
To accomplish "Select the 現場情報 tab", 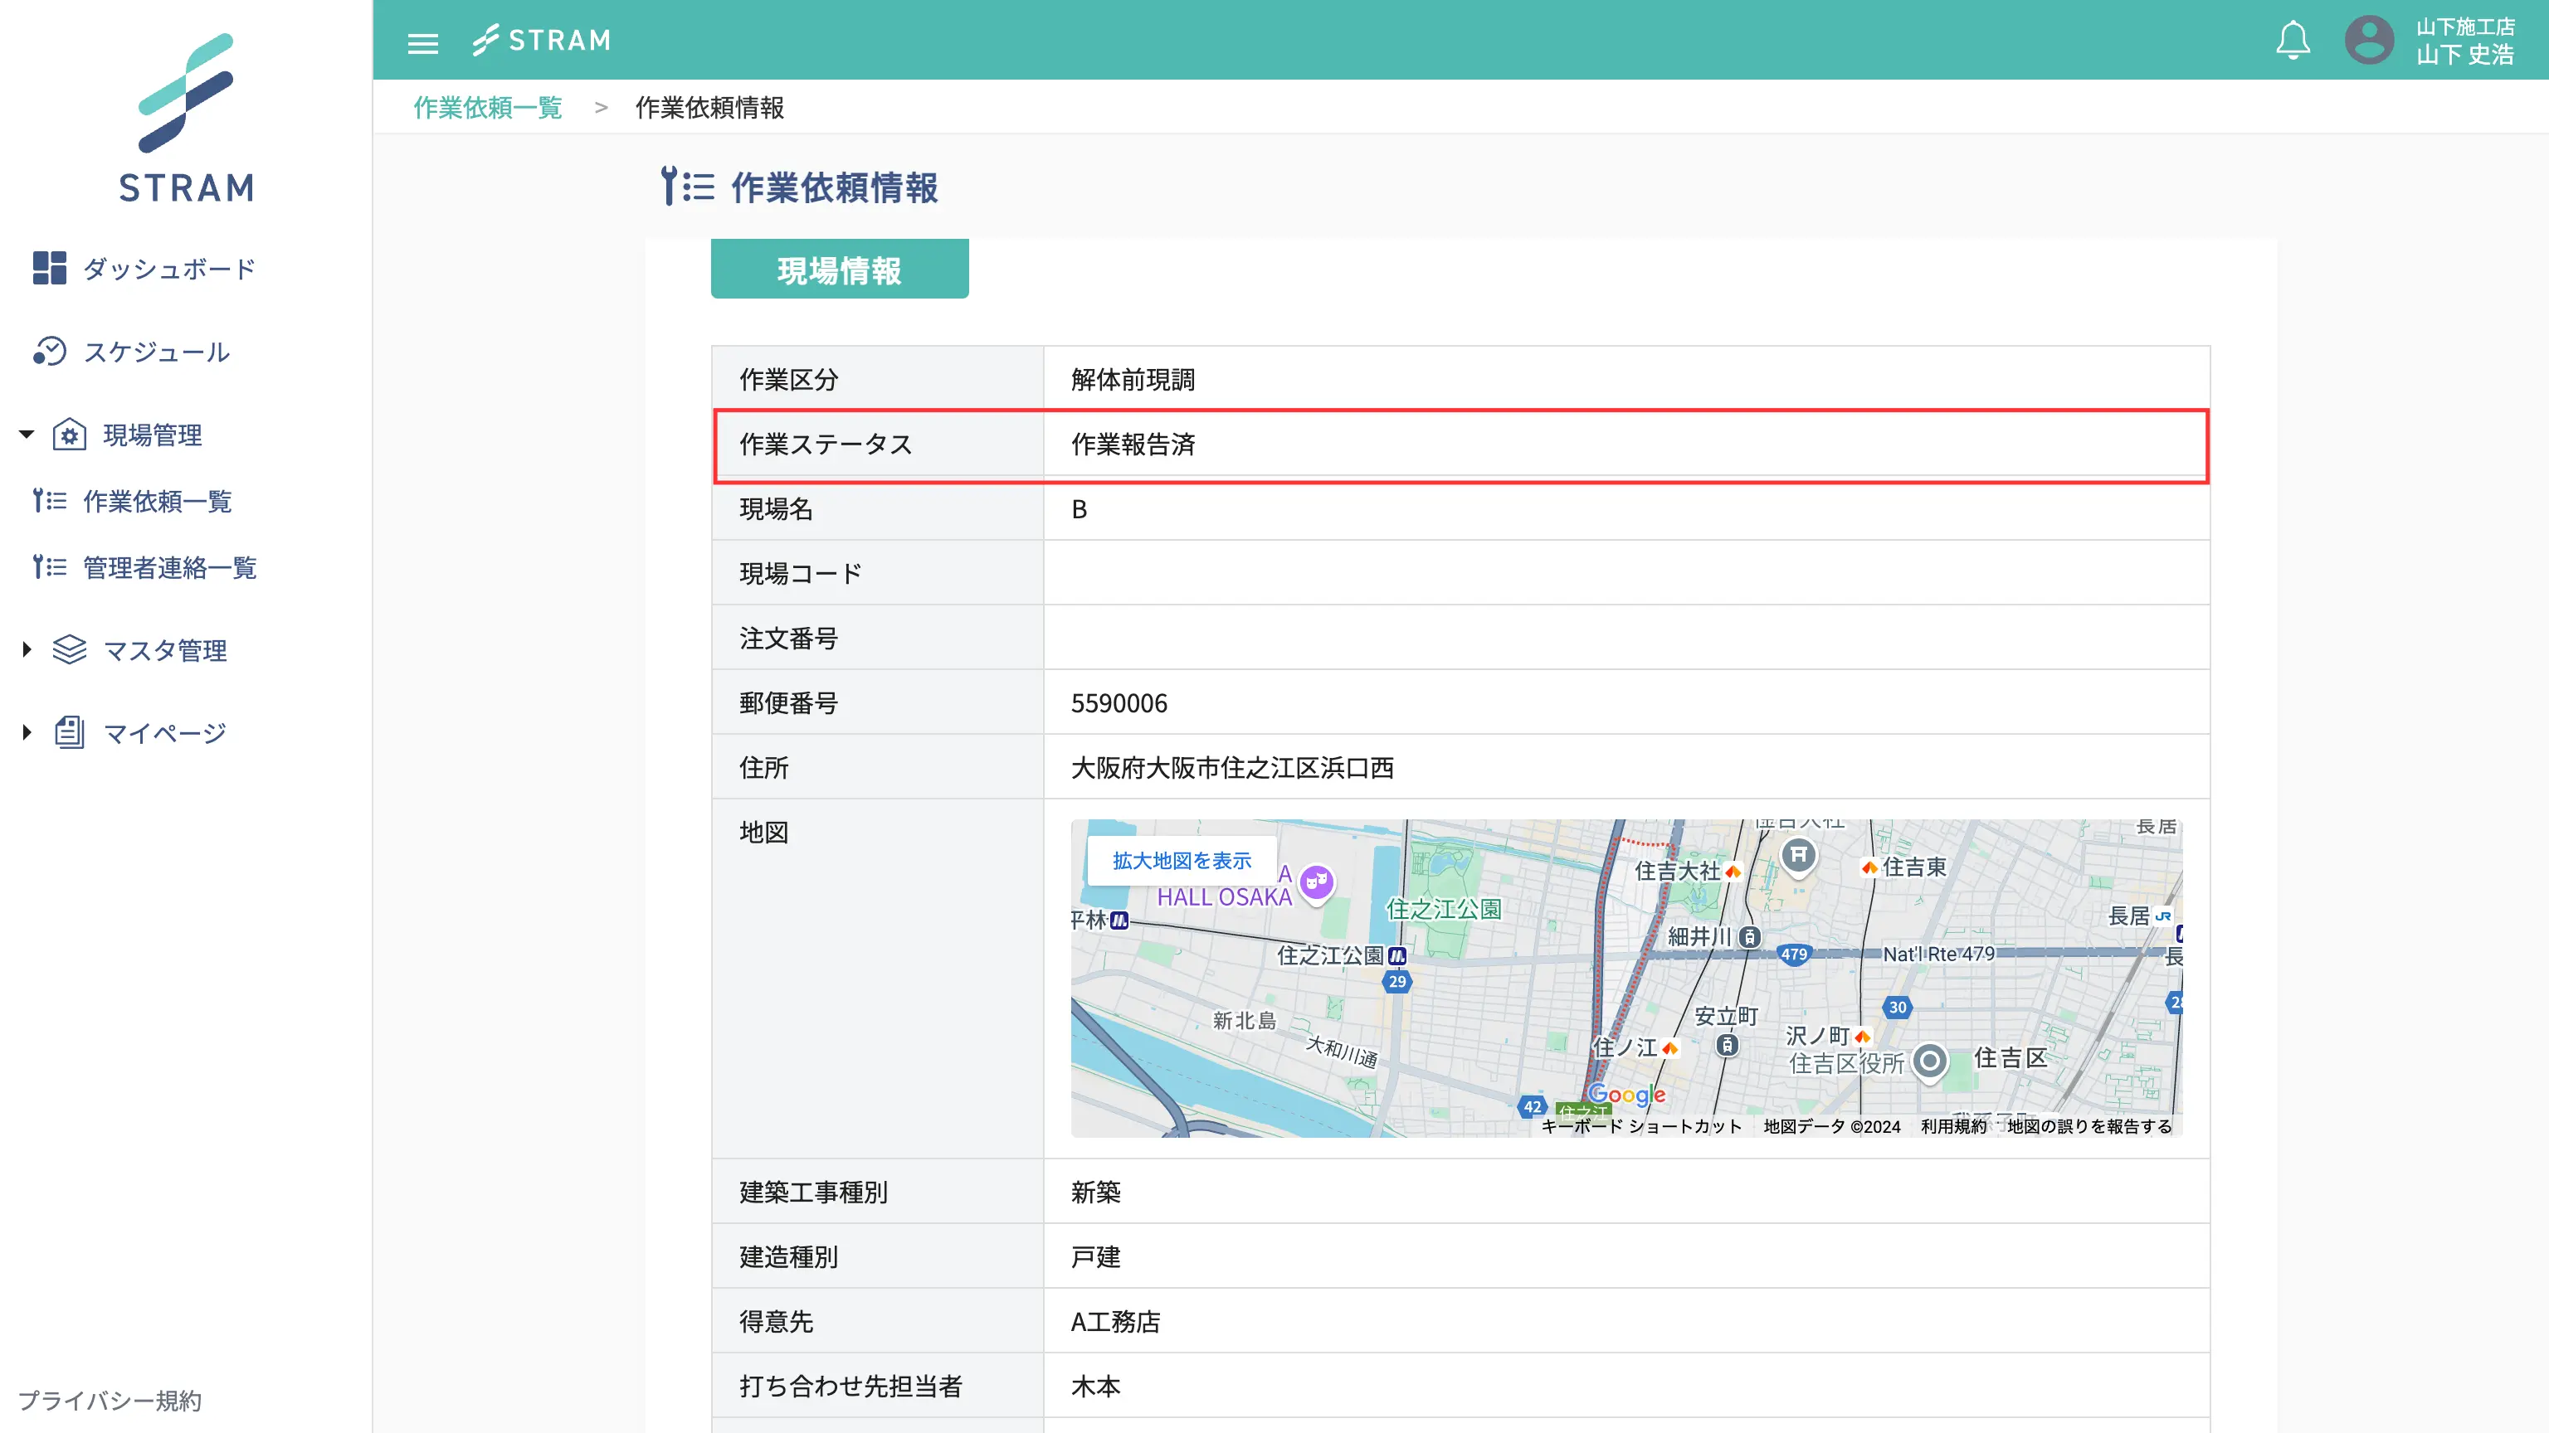I will [839, 269].
